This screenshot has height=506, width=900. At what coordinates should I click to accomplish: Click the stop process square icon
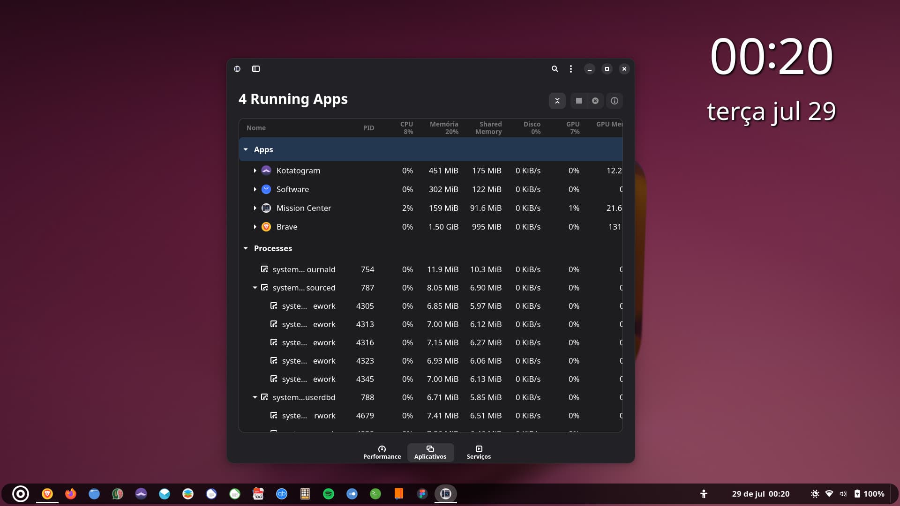[579, 101]
